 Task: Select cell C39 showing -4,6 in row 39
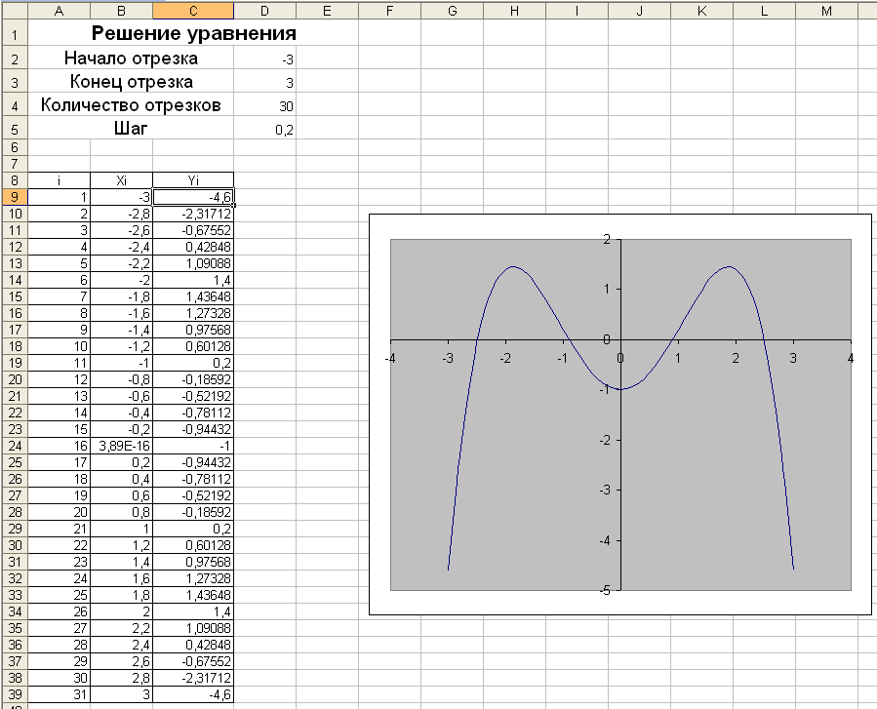[193, 694]
